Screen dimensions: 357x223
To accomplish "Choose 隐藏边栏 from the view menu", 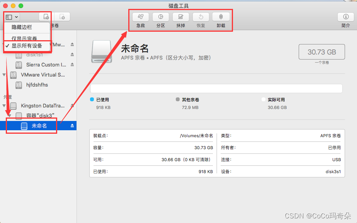I will pos(22,27).
